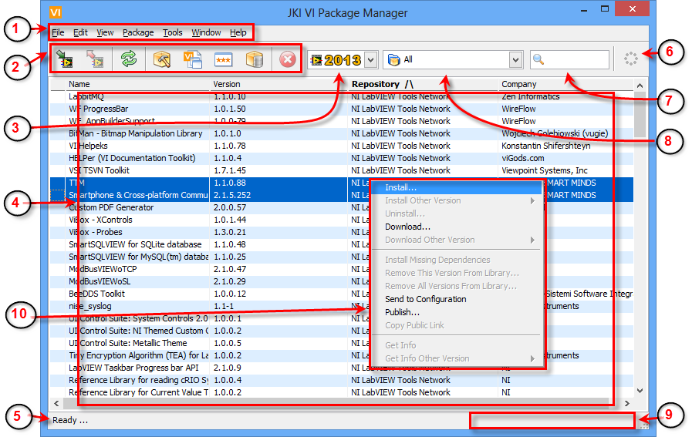692x437 pixels.
Task: Select Download... in the context menu
Action: pos(407,227)
